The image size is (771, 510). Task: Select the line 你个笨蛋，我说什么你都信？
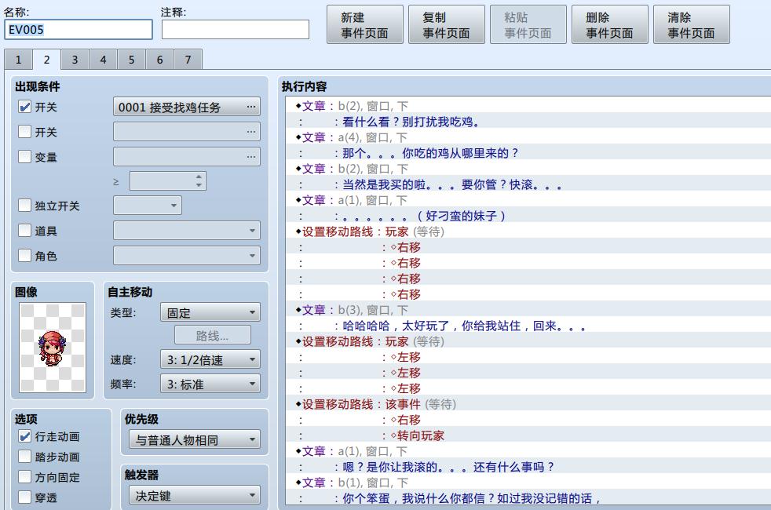coord(528,498)
